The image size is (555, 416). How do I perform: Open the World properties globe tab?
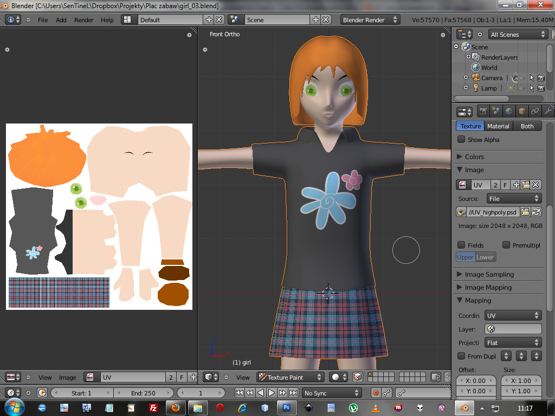[509, 112]
